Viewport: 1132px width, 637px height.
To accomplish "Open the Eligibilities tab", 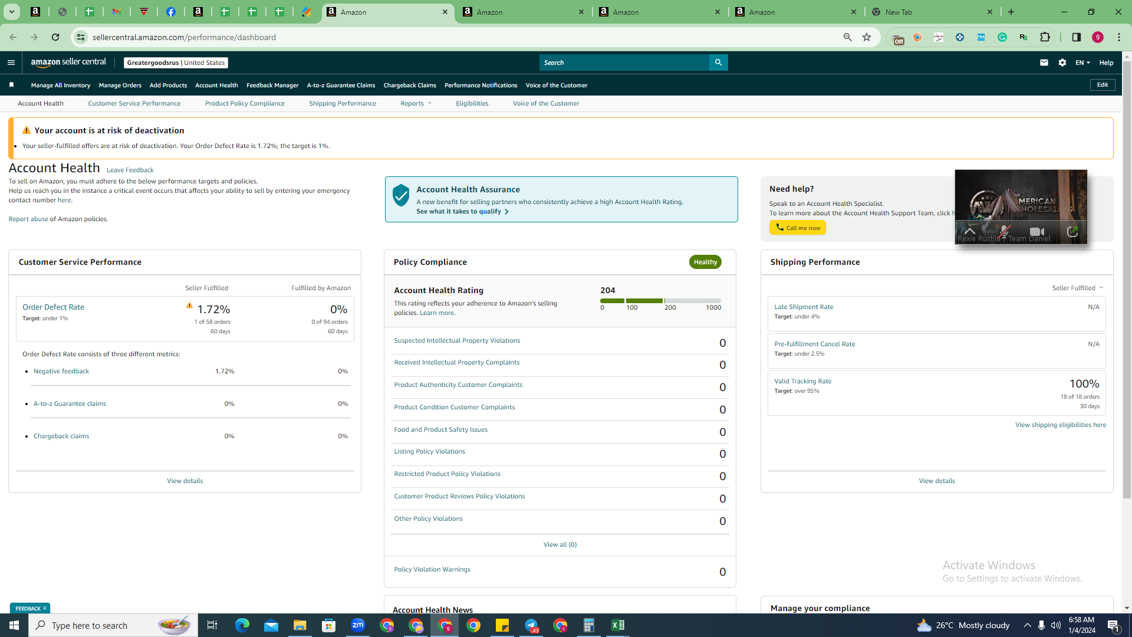I will (x=472, y=103).
